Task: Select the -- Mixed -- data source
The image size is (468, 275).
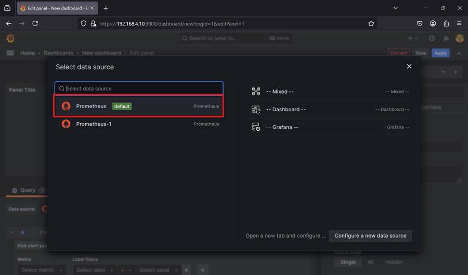Action: [329, 91]
